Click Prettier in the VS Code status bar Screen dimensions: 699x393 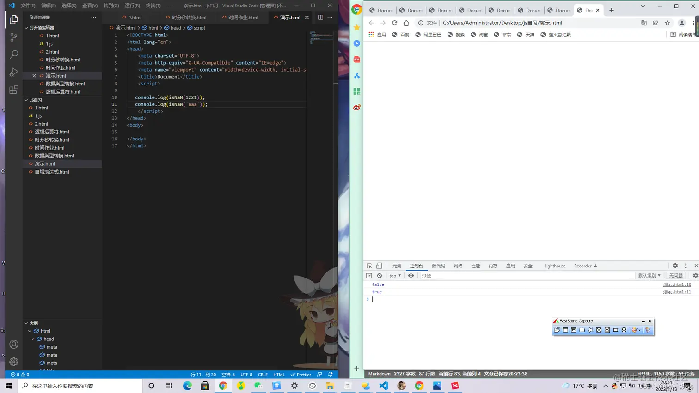point(301,375)
